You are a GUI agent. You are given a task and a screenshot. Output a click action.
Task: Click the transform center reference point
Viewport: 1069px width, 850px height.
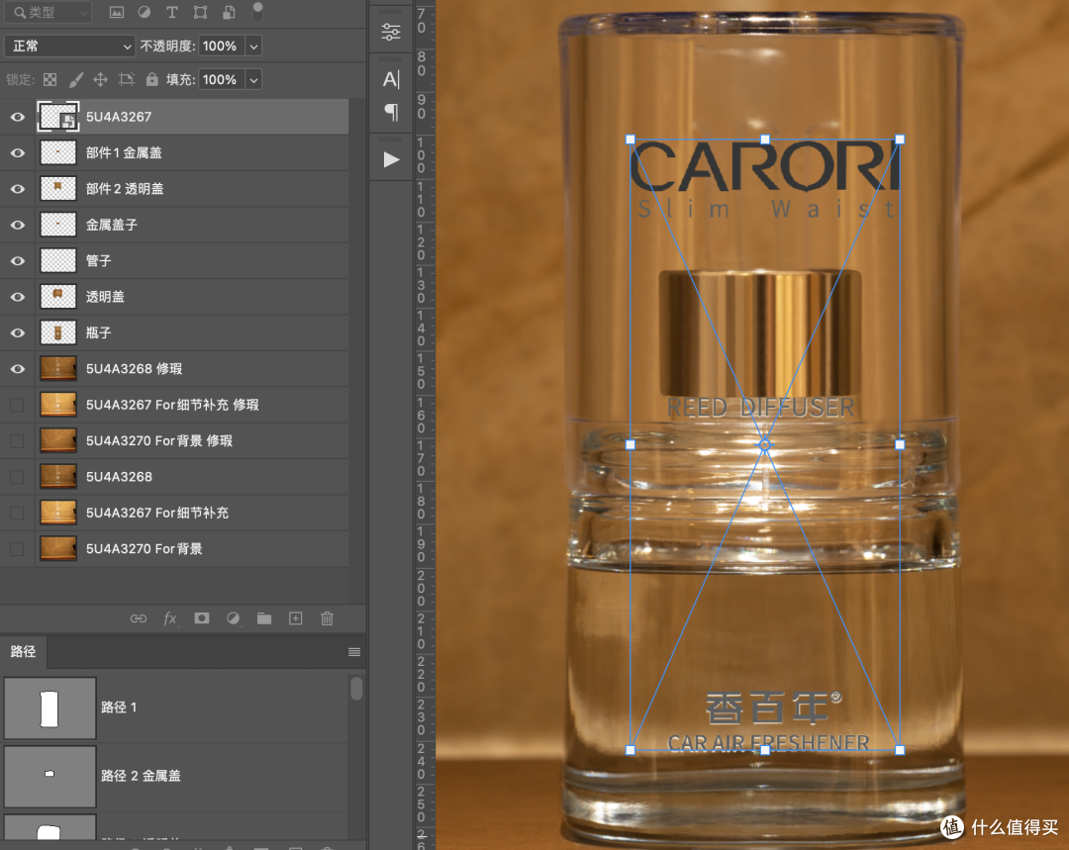tap(765, 445)
